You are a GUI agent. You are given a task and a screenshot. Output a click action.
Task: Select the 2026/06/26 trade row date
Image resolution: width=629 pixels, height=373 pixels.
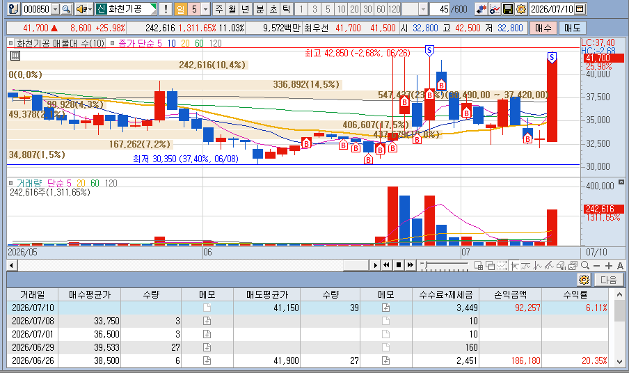(x=33, y=360)
